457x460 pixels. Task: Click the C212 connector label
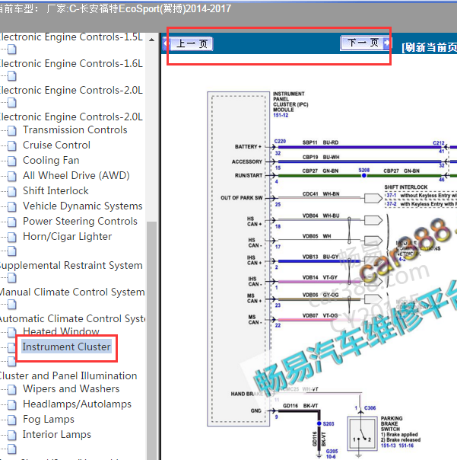click(x=439, y=143)
